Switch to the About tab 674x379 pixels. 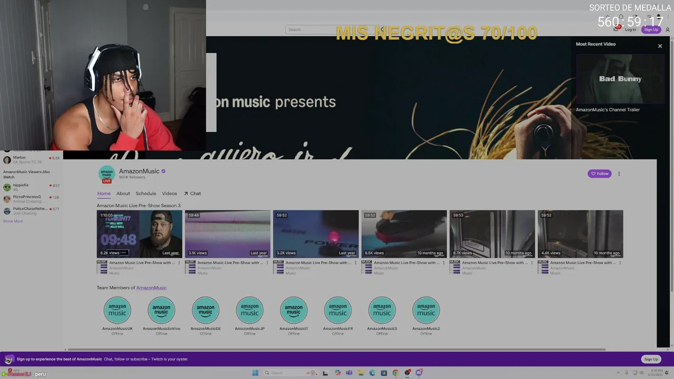tap(123, 194)
